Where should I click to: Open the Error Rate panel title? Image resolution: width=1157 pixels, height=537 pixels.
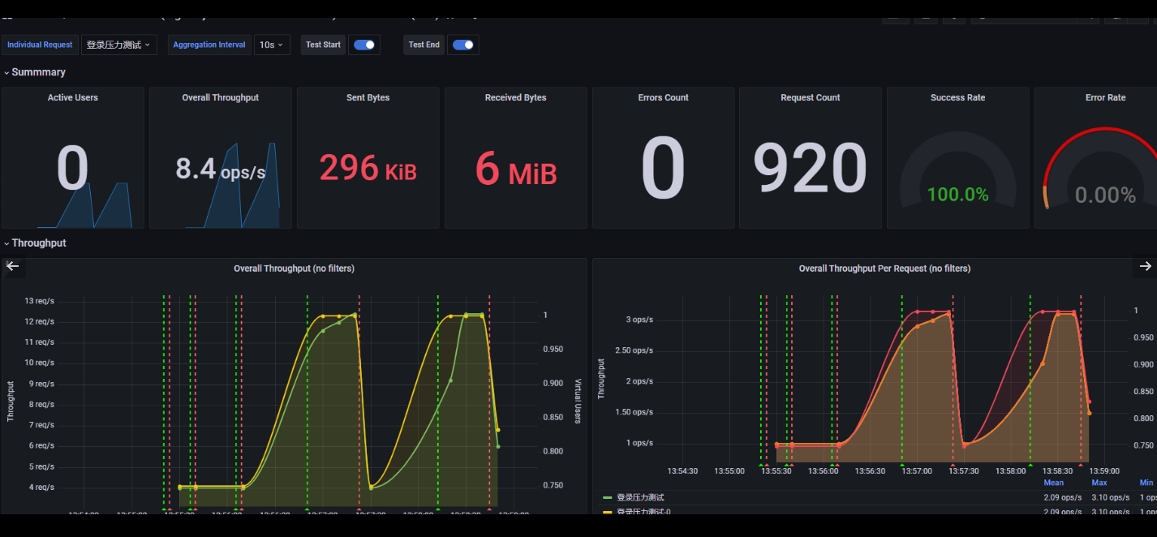1106,97
